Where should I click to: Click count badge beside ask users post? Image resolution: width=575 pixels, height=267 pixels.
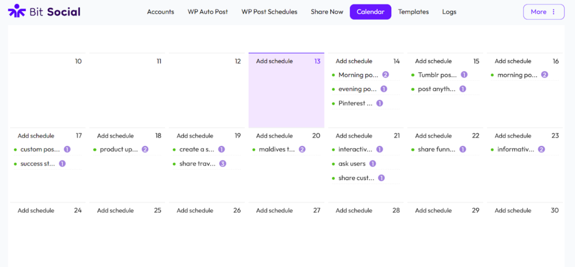tap(372, 164)
